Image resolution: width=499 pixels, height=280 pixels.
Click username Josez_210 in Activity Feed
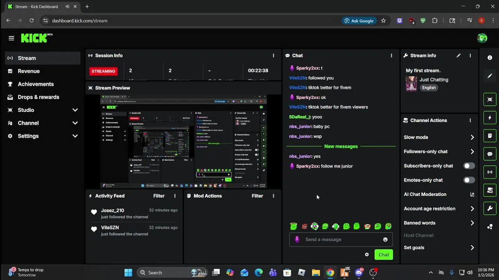(113, 210)
